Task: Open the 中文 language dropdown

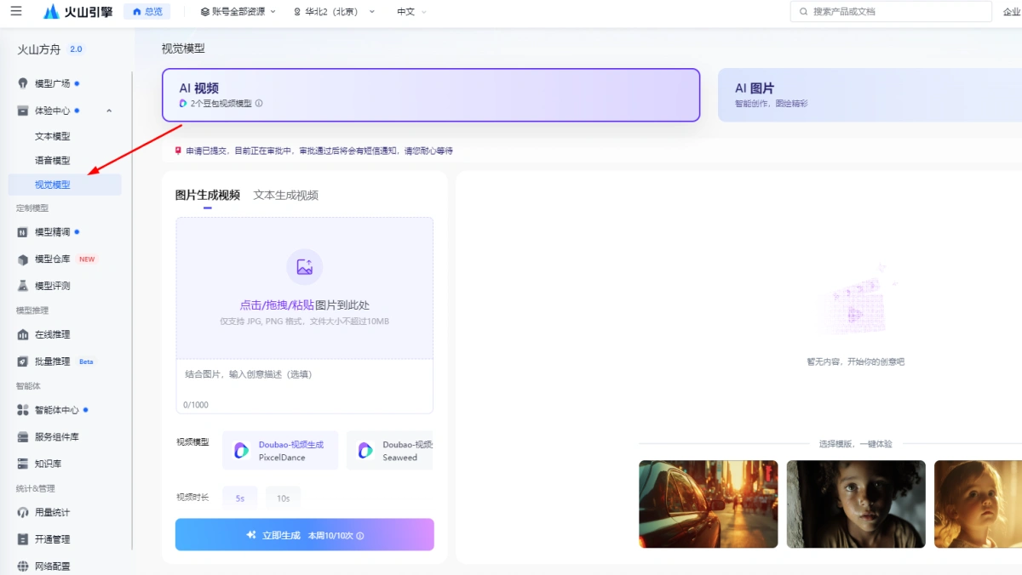Action: pyautogui.click(x=412, y=12)
